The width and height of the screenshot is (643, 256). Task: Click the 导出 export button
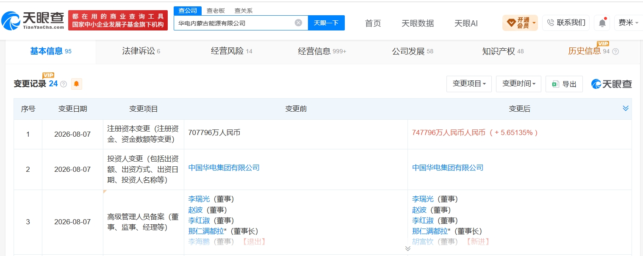click(564, 84)
